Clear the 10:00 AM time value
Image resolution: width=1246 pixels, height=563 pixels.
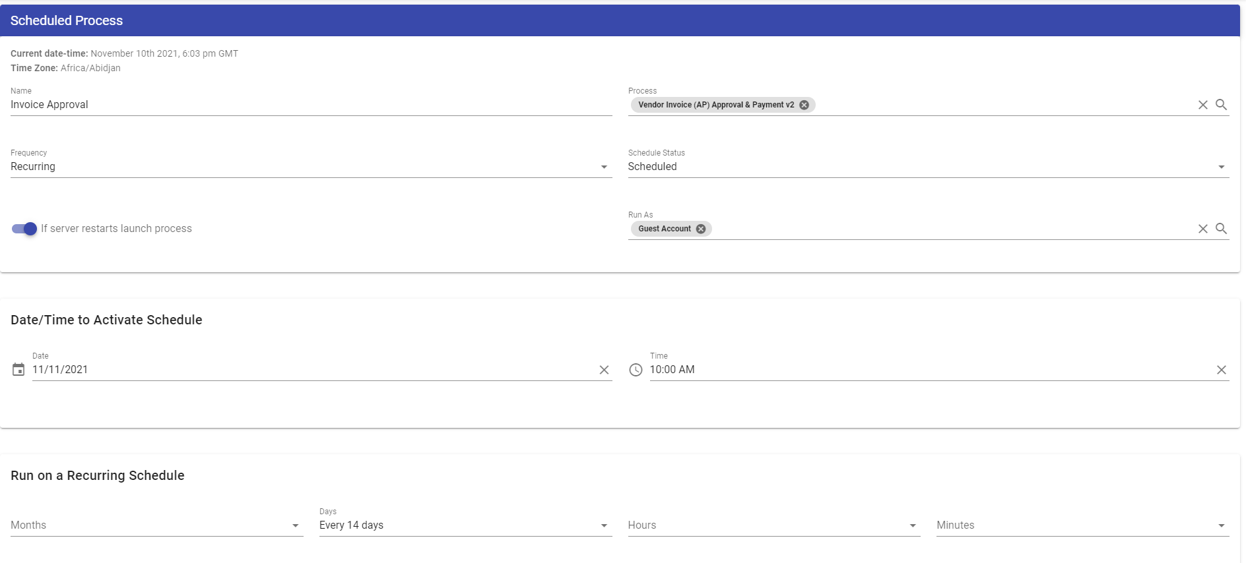point(1222,370)
